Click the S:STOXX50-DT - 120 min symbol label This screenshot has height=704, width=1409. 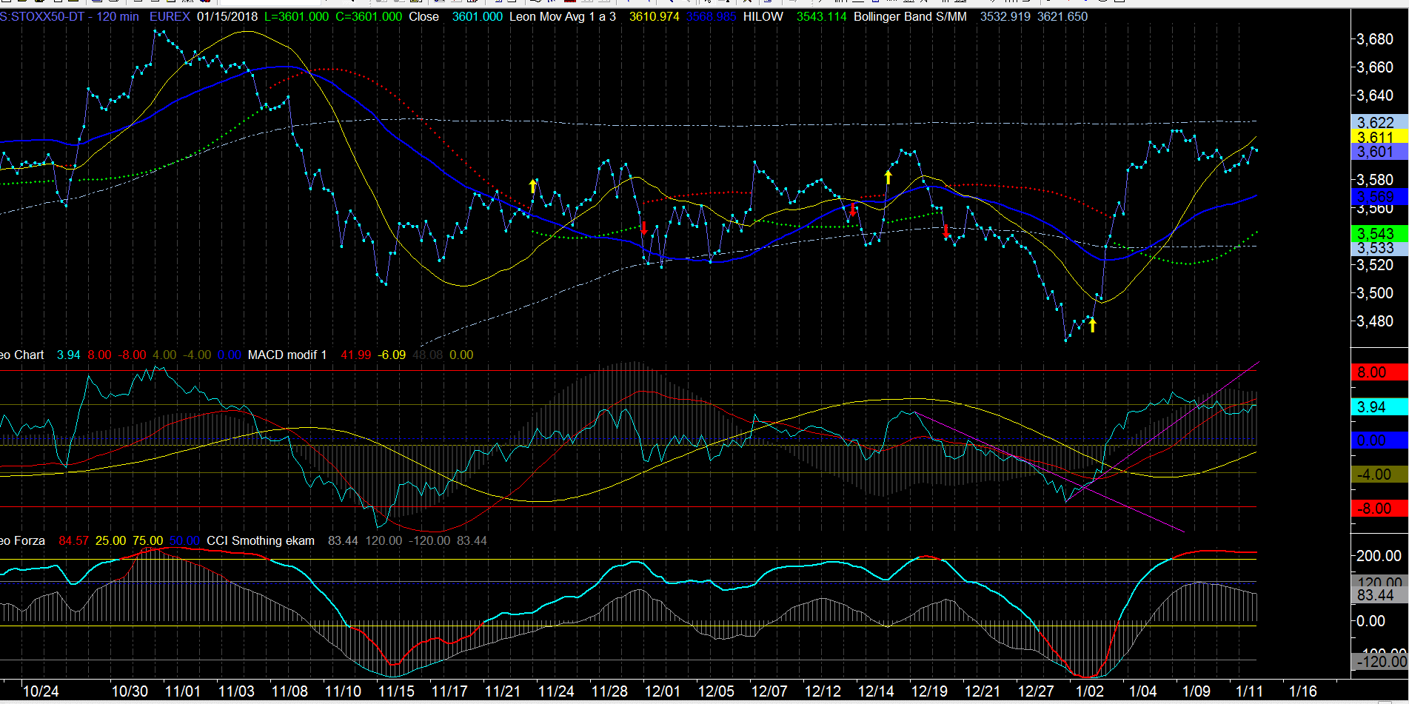(x=70, y=16)
